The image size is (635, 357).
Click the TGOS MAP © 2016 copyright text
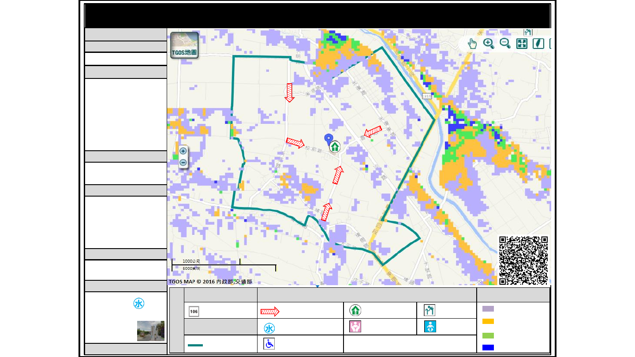pos(210,282)
